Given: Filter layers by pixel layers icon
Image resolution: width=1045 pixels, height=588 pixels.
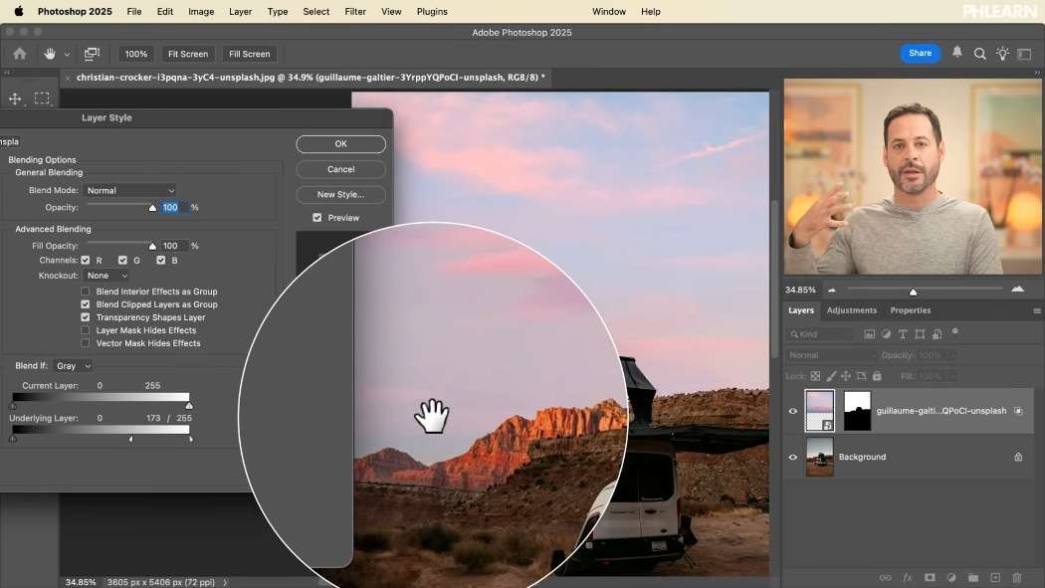Looking at the screenshot, I should 869,334.
